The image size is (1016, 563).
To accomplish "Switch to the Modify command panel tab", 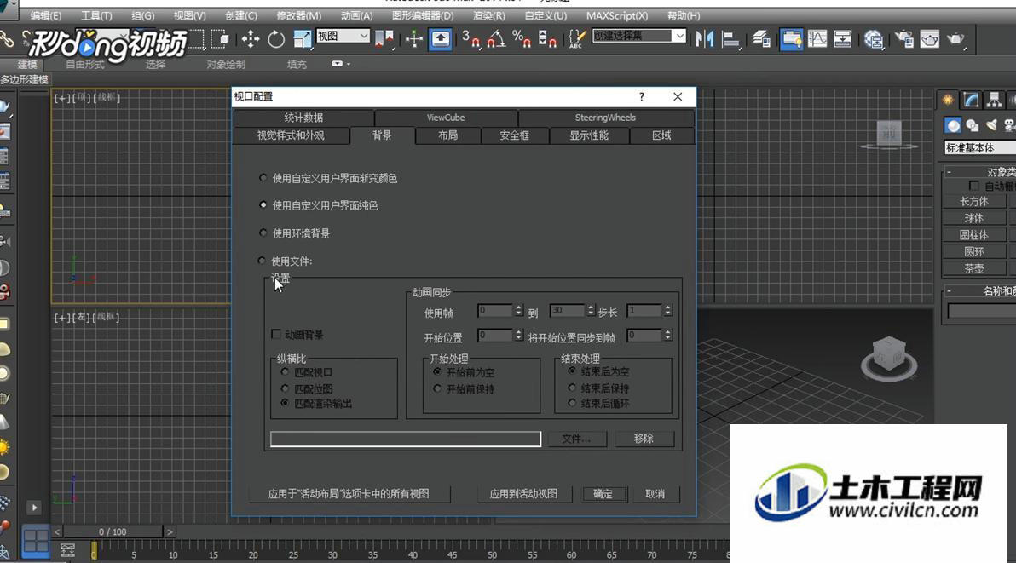I will pyautogui.click(x=971, y=100).
